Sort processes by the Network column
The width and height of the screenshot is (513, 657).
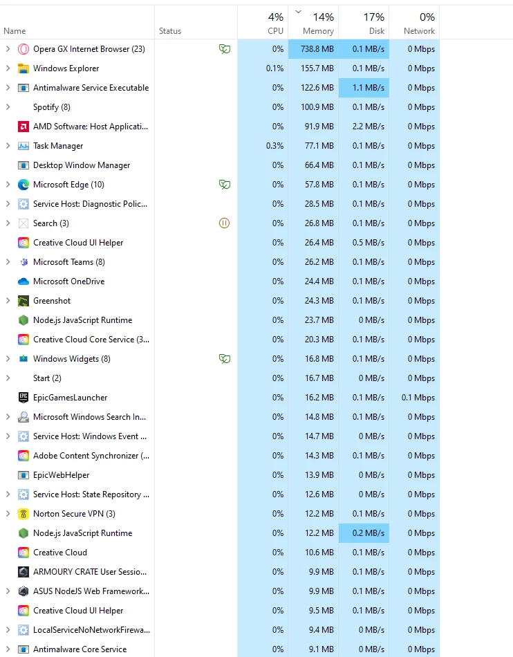tap(414, 22)
